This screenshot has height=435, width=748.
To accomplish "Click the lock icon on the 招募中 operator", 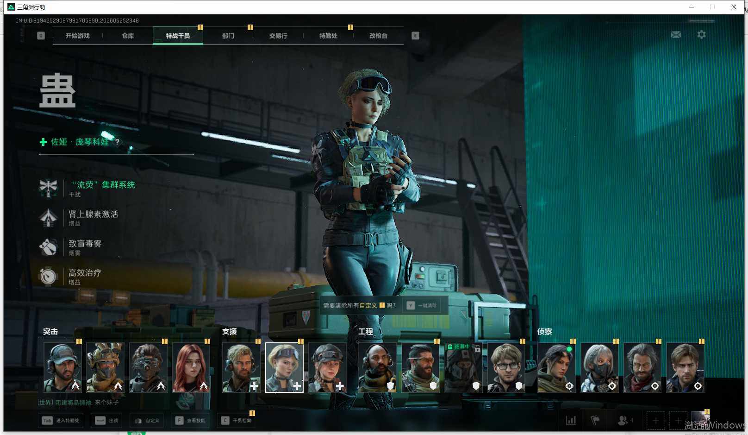I will tap(477, 348).
